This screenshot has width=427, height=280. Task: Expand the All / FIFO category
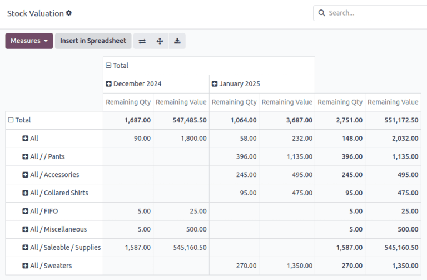pyautogui.click(x=26, y=212)
